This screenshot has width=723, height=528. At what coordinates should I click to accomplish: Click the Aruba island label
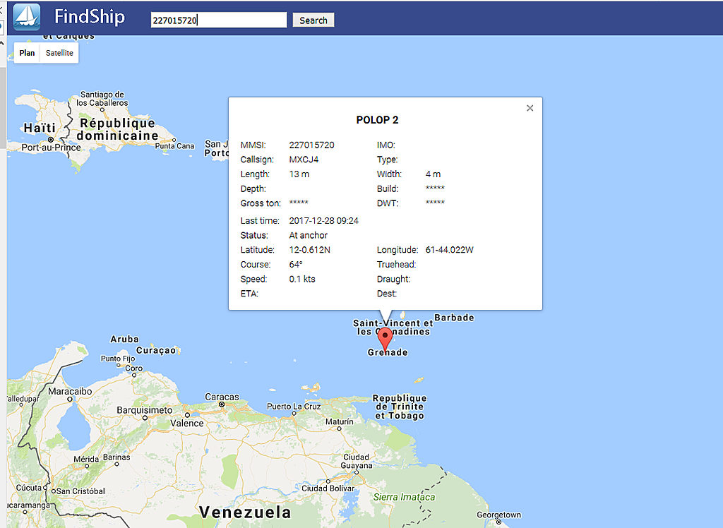[x=124, y=339]
